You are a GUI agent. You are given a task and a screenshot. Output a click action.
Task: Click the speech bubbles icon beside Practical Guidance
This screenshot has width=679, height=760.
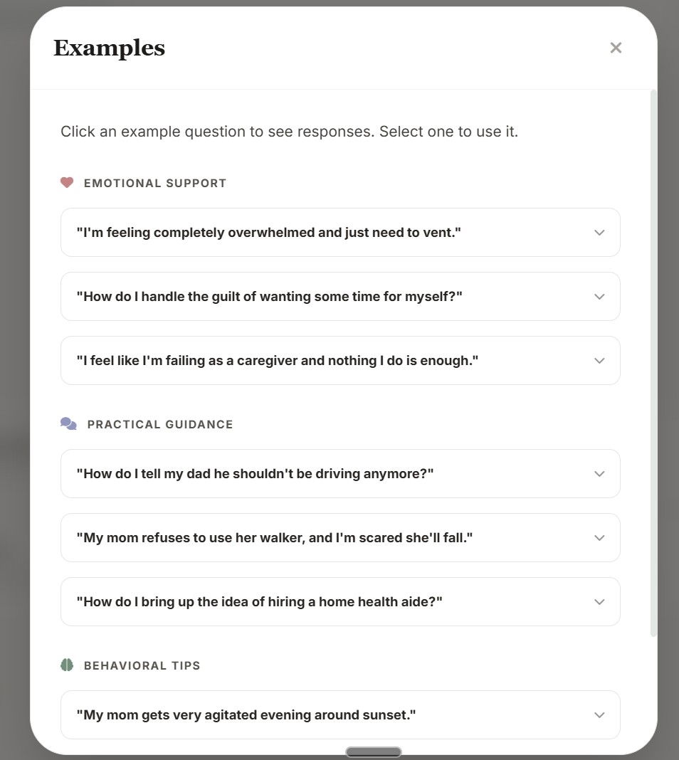coord(68,423)
